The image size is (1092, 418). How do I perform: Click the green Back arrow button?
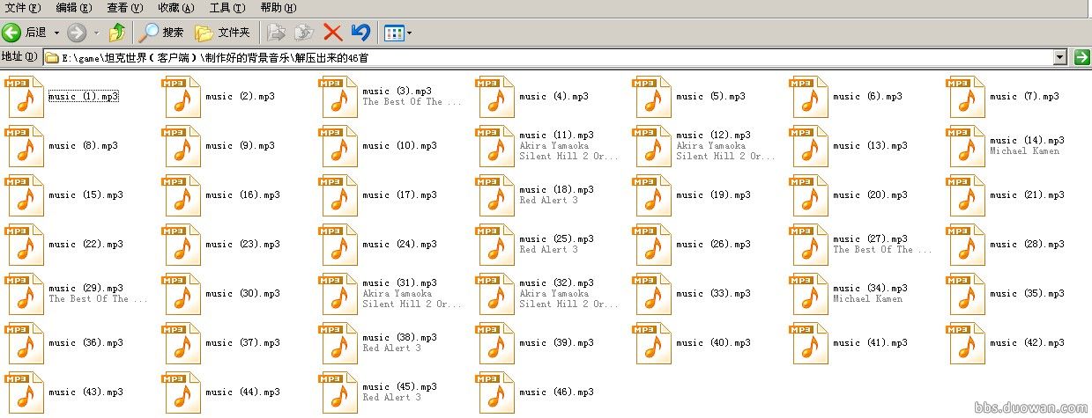click(12, 33)
